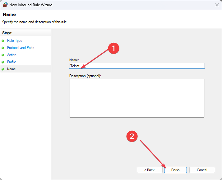
Task: Click the green bullet next to Action
Action: coord(3,55)
